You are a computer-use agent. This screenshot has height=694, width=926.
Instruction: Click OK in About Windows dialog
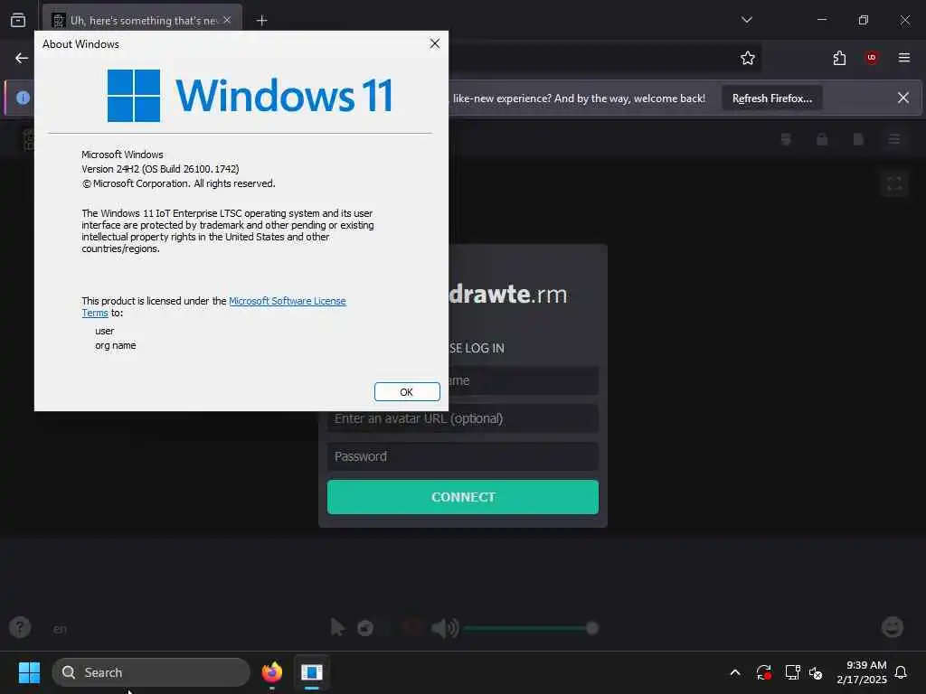click(407, 392)
